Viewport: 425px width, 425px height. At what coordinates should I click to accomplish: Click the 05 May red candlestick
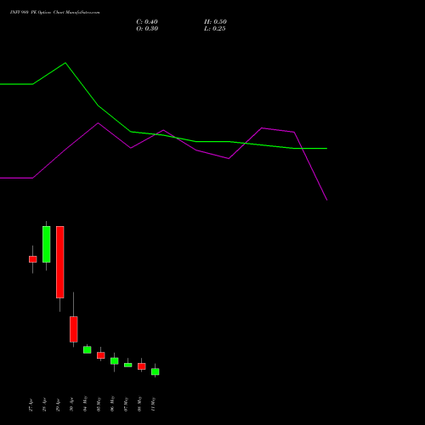pyautogui.click(x=101, y=355)
